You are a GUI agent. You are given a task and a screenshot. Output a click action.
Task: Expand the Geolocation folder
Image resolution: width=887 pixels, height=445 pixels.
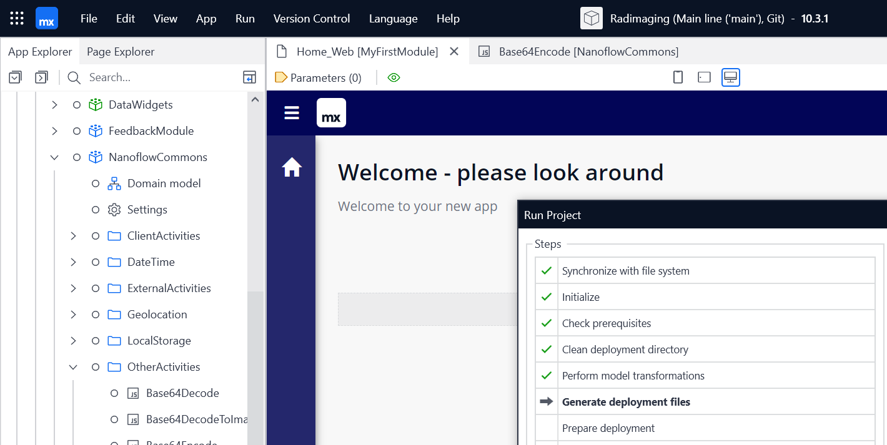tap(73, 315)
